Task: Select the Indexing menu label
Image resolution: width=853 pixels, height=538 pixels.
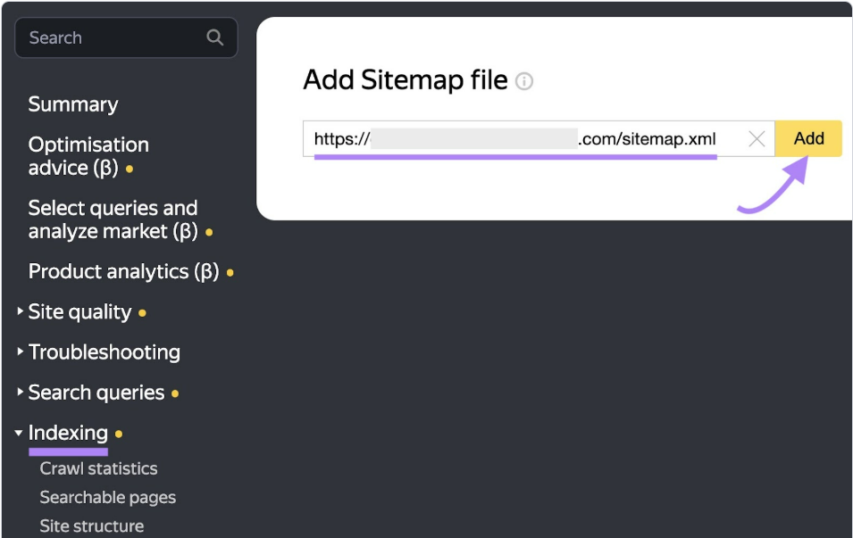Action: 68,433
